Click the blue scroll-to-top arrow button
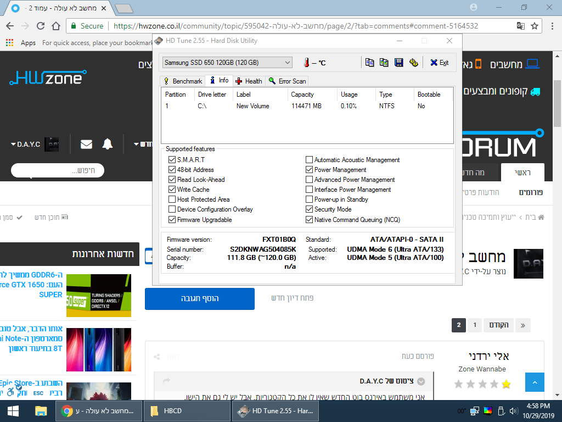This screenshot has height=422, width=562. (535, 382)
